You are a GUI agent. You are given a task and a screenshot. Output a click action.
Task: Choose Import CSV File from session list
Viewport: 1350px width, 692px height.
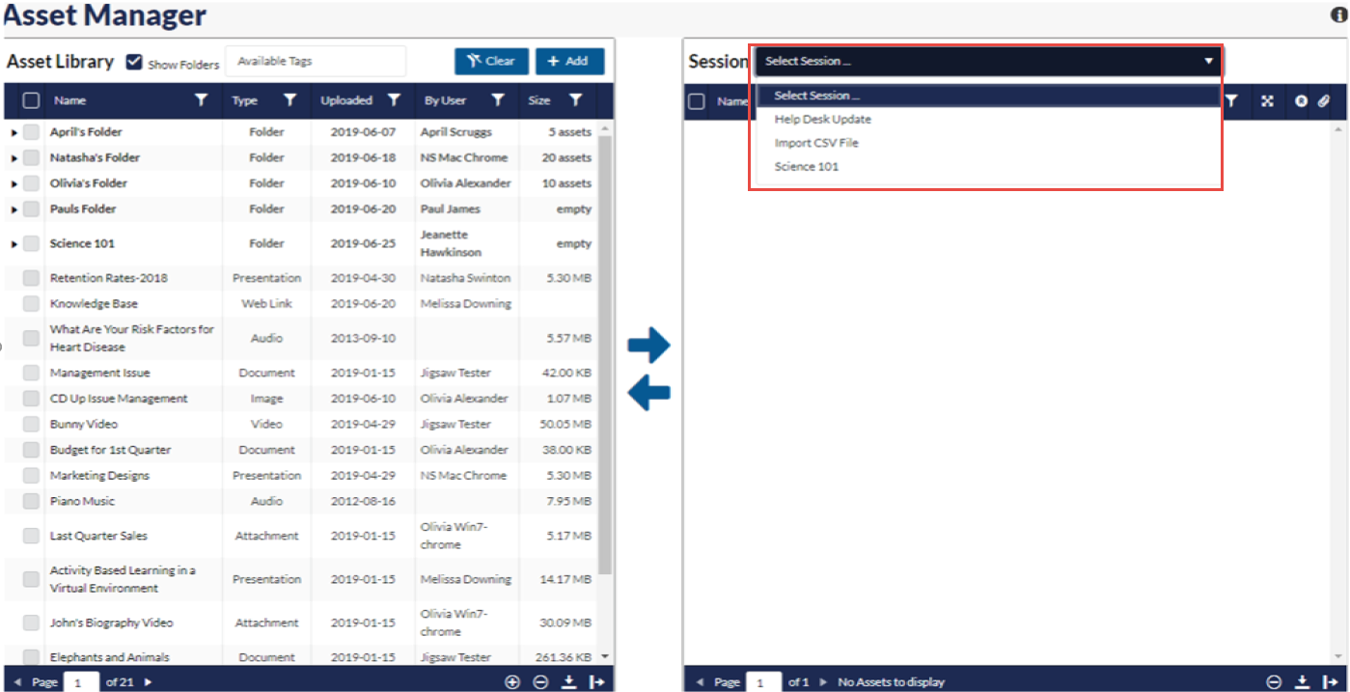point(815,143)
